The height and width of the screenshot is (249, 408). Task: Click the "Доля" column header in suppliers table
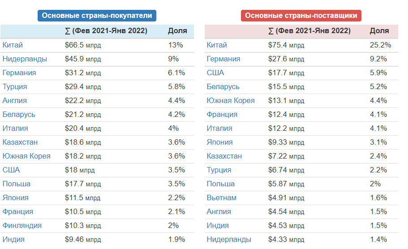pyautogui.click(x=379, y=31)
